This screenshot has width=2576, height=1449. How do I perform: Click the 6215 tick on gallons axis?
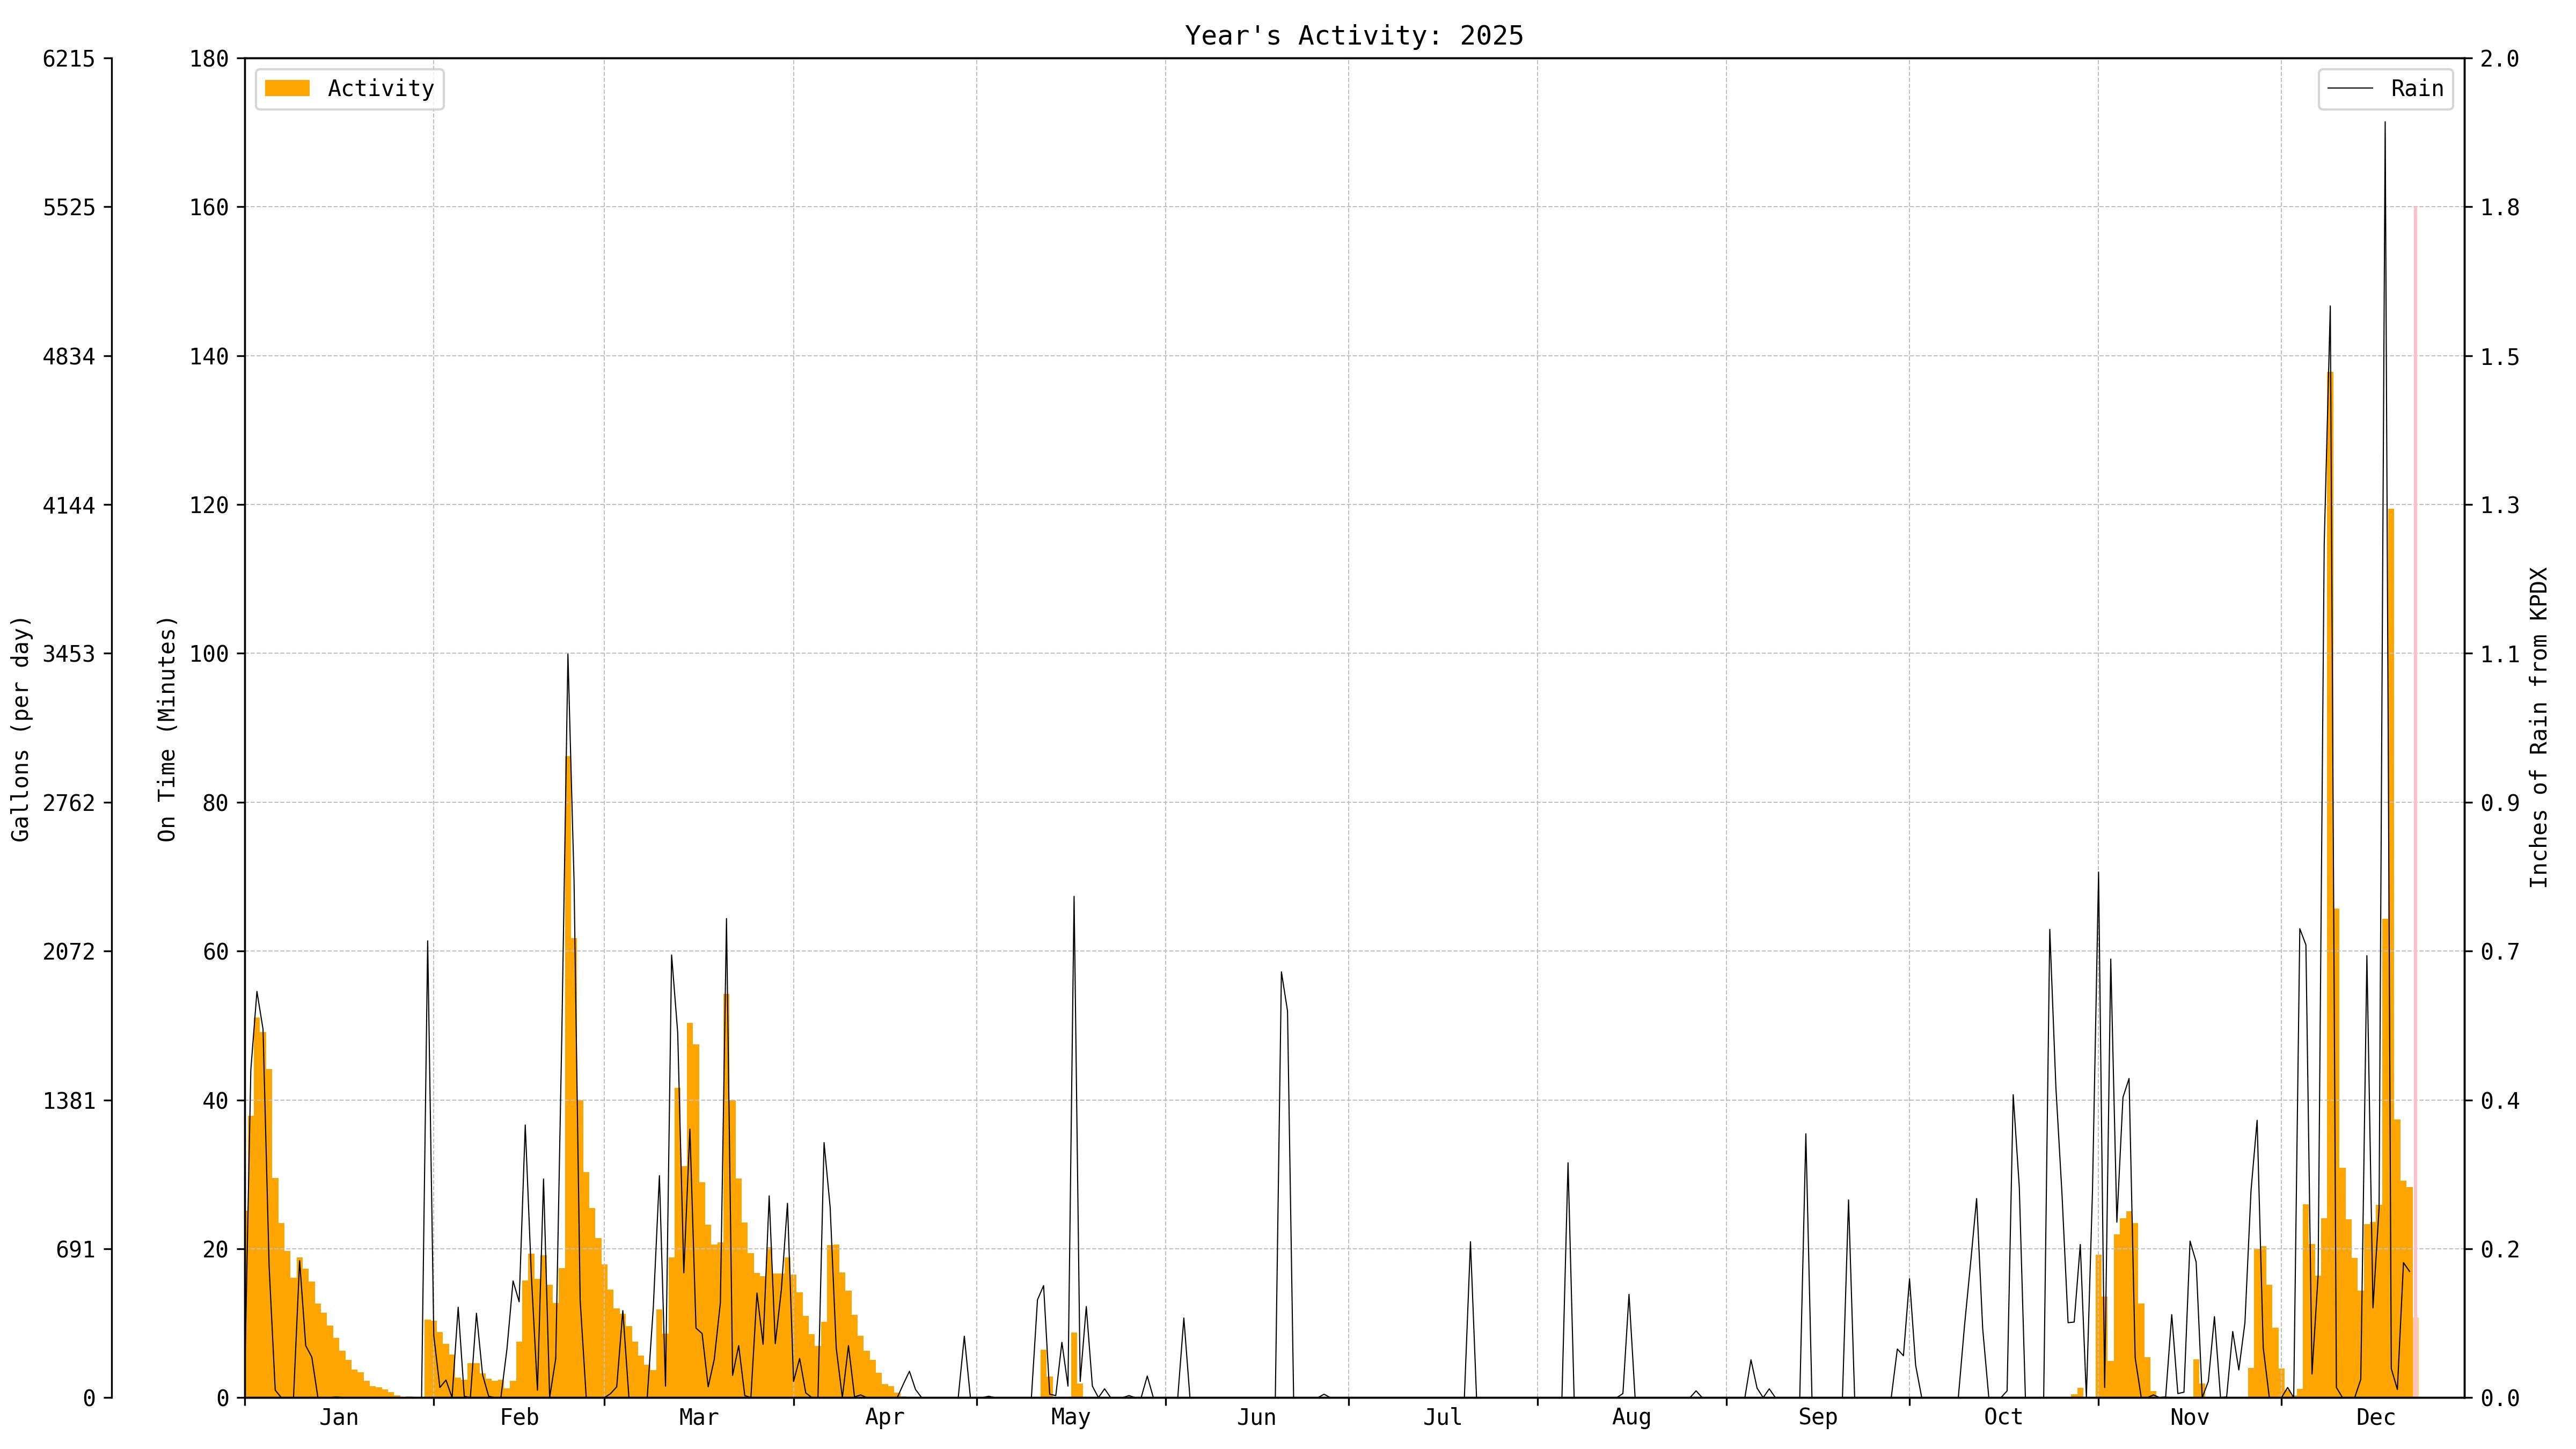[69, 59]
